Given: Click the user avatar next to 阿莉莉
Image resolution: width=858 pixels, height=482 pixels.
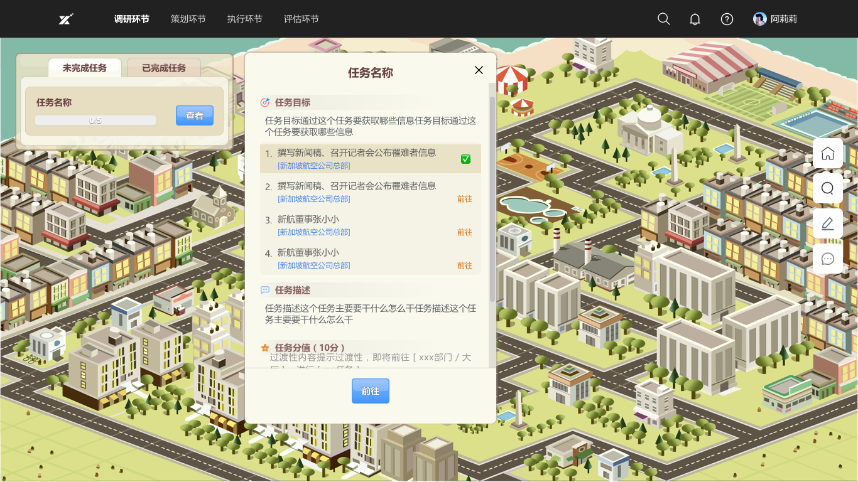Looking at the screenshot, I should pos(760,19).
